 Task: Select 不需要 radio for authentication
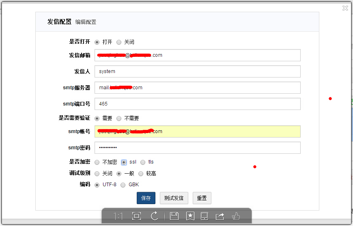tap(119, 118)
